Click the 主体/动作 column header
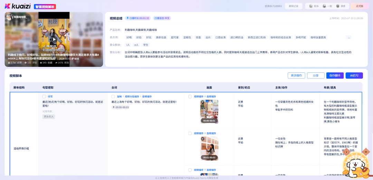 coord(281,88)
